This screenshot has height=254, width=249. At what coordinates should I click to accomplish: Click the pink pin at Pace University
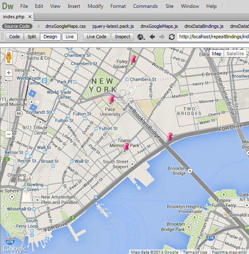[x=111, y=99]
